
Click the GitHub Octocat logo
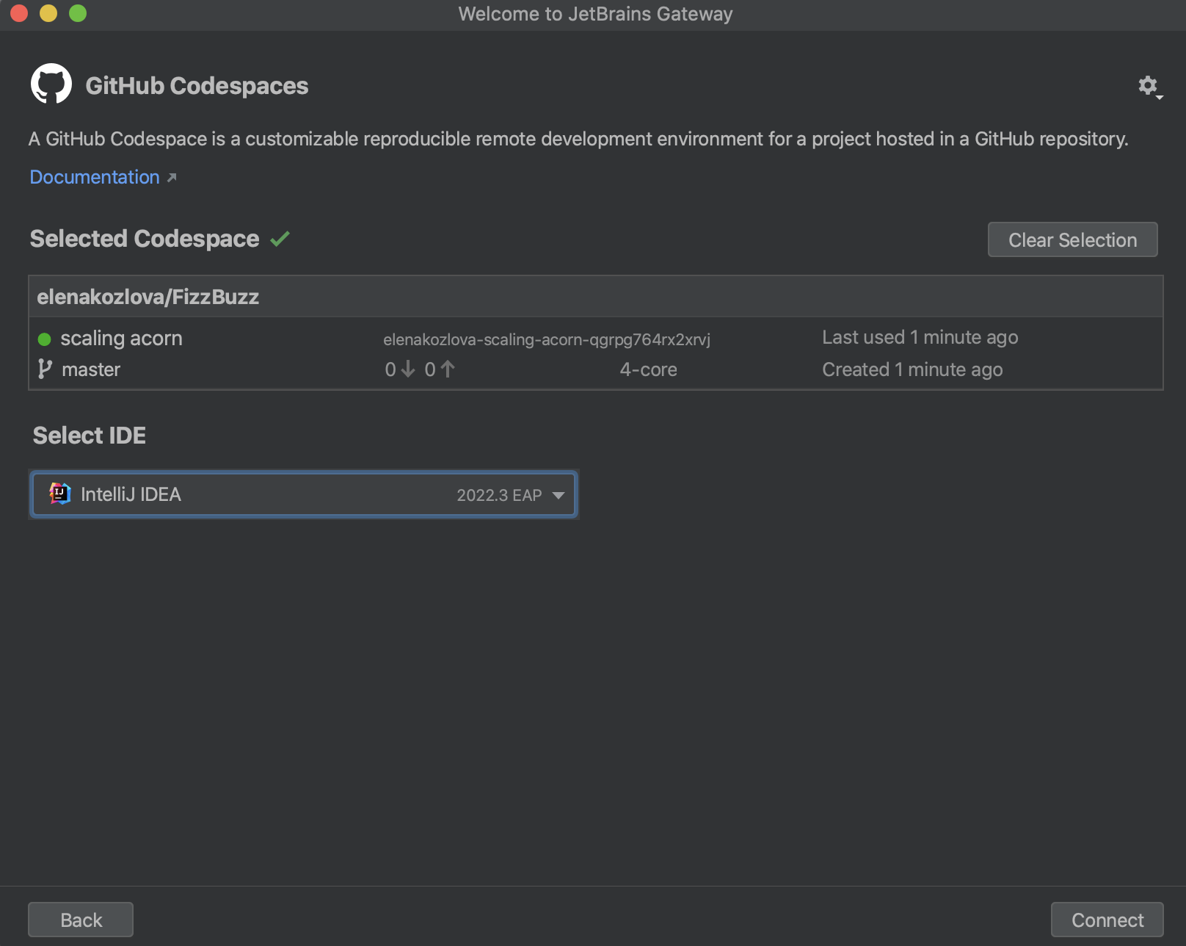click(51, 84)
